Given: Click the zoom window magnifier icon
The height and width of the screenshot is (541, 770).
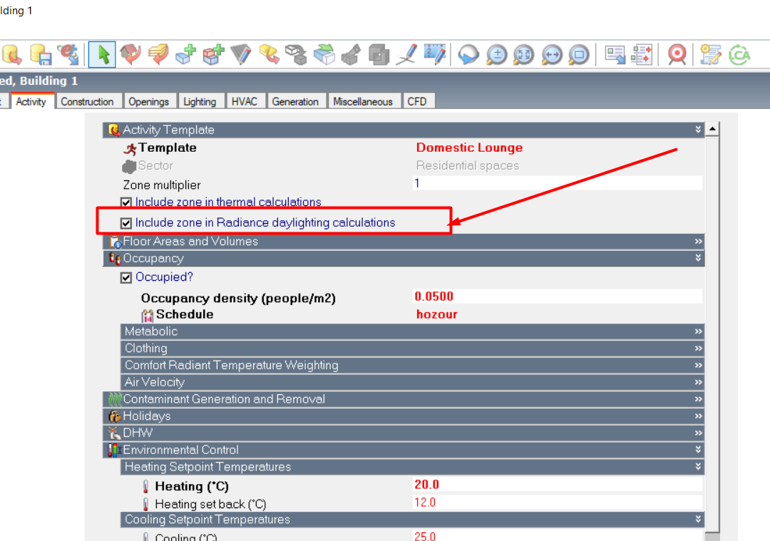Looking at the screenshot, I should pos(579,54).
